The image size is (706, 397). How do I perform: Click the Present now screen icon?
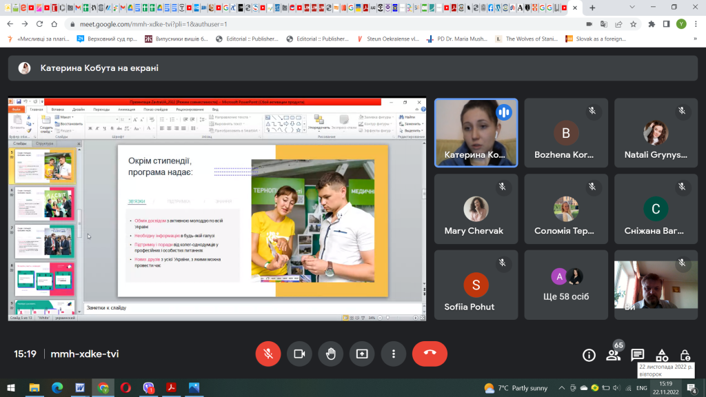click(x=362, y=354)
